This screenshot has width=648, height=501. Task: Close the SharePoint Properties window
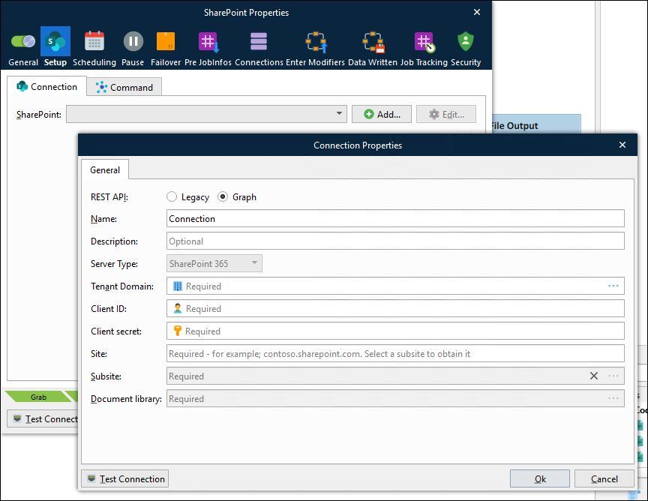click(477, 12)
